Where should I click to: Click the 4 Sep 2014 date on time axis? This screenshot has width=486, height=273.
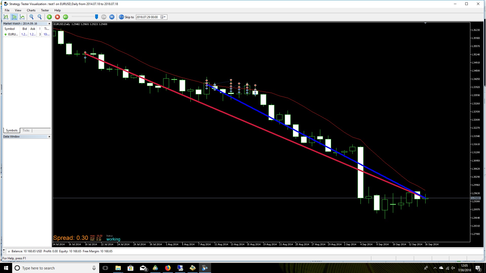pyautogui.click(x=366, y=244)
